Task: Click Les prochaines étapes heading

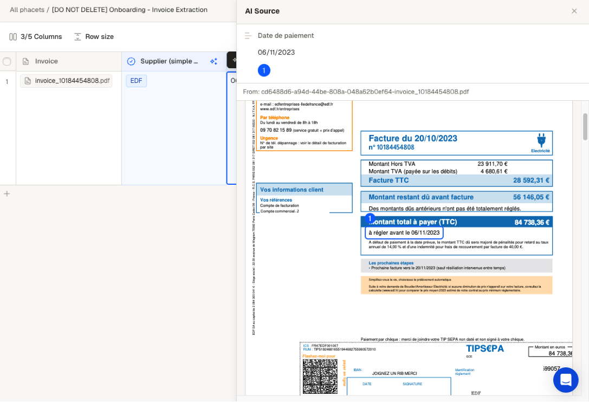Action: tap(391, 263)
